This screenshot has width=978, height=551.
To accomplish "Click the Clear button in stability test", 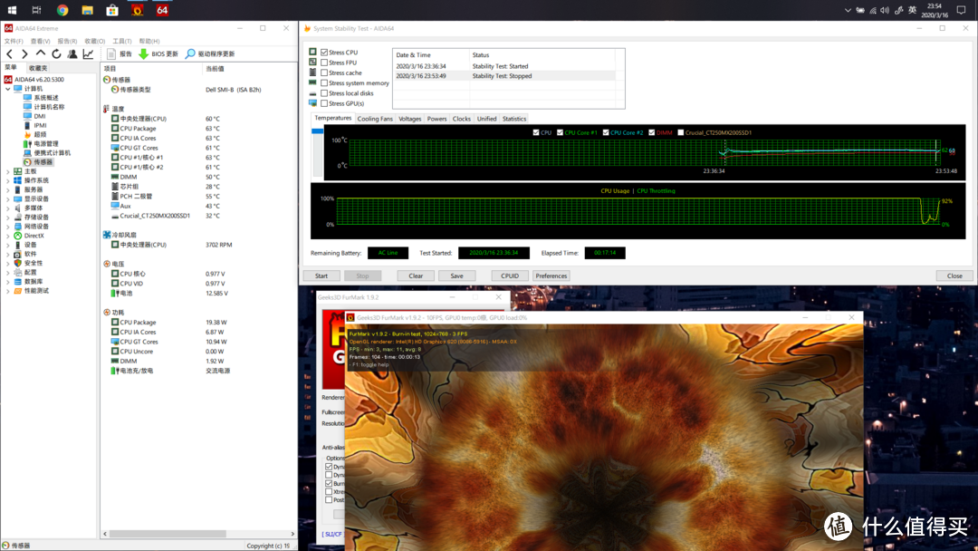I will click(416, 275).
